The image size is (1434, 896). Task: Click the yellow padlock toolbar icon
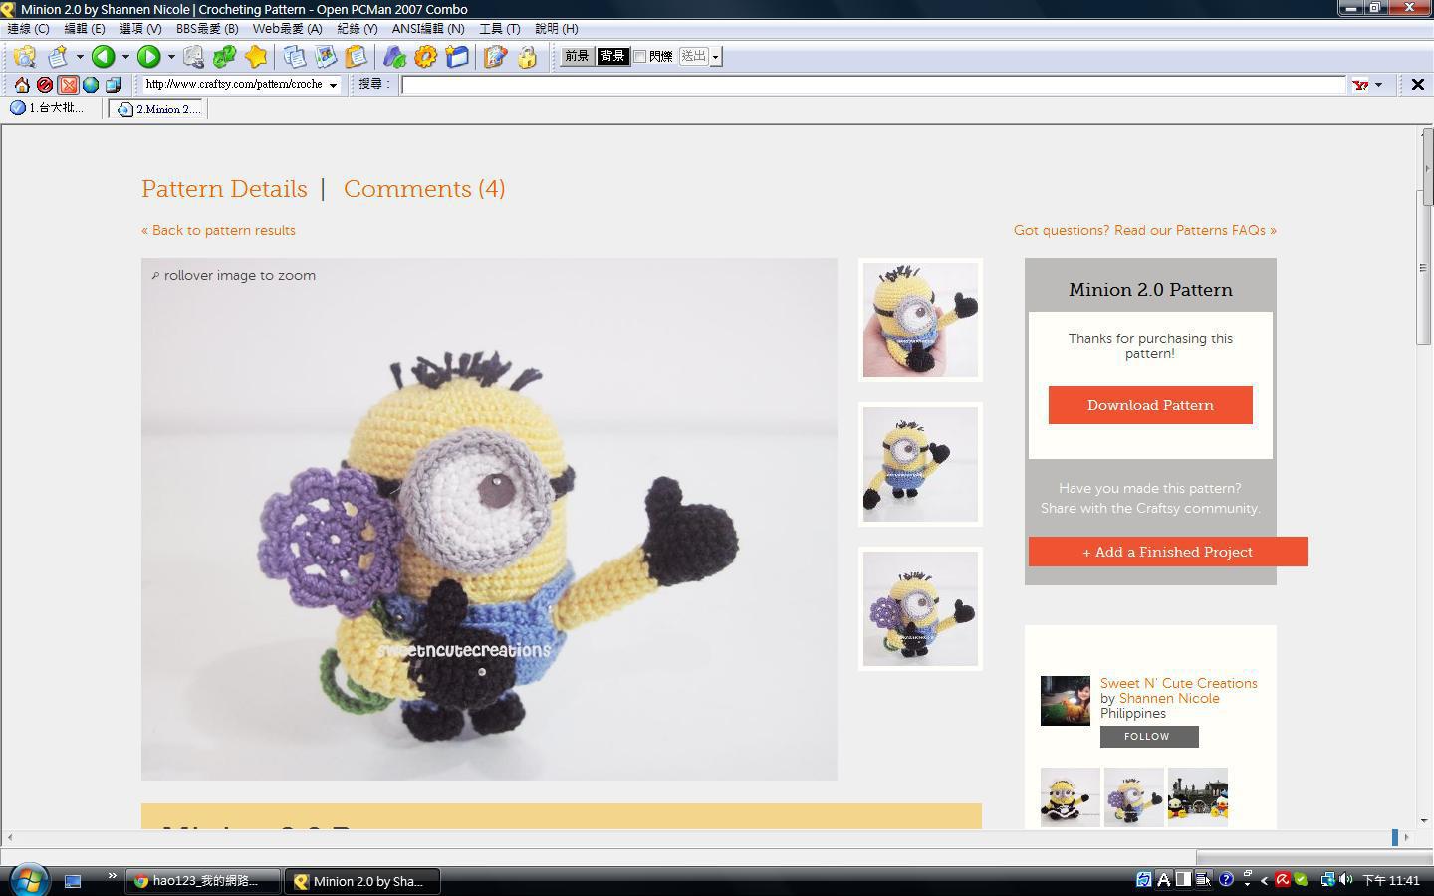[x=527, y=57]
